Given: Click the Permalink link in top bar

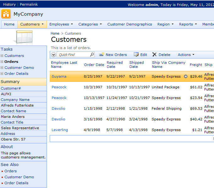Looking at the screenshot, I should (29, 4).
